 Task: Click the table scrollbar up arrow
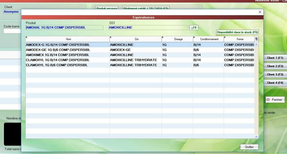click(x=256, y=44)
